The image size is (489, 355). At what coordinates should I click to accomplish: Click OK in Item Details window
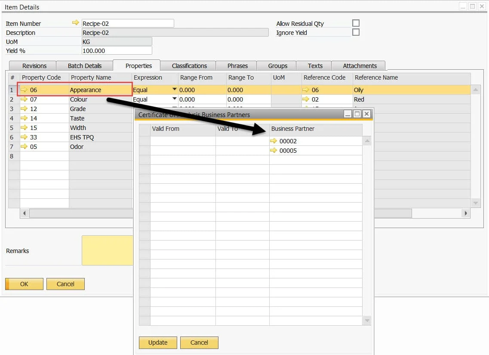[x=25, y=284]
